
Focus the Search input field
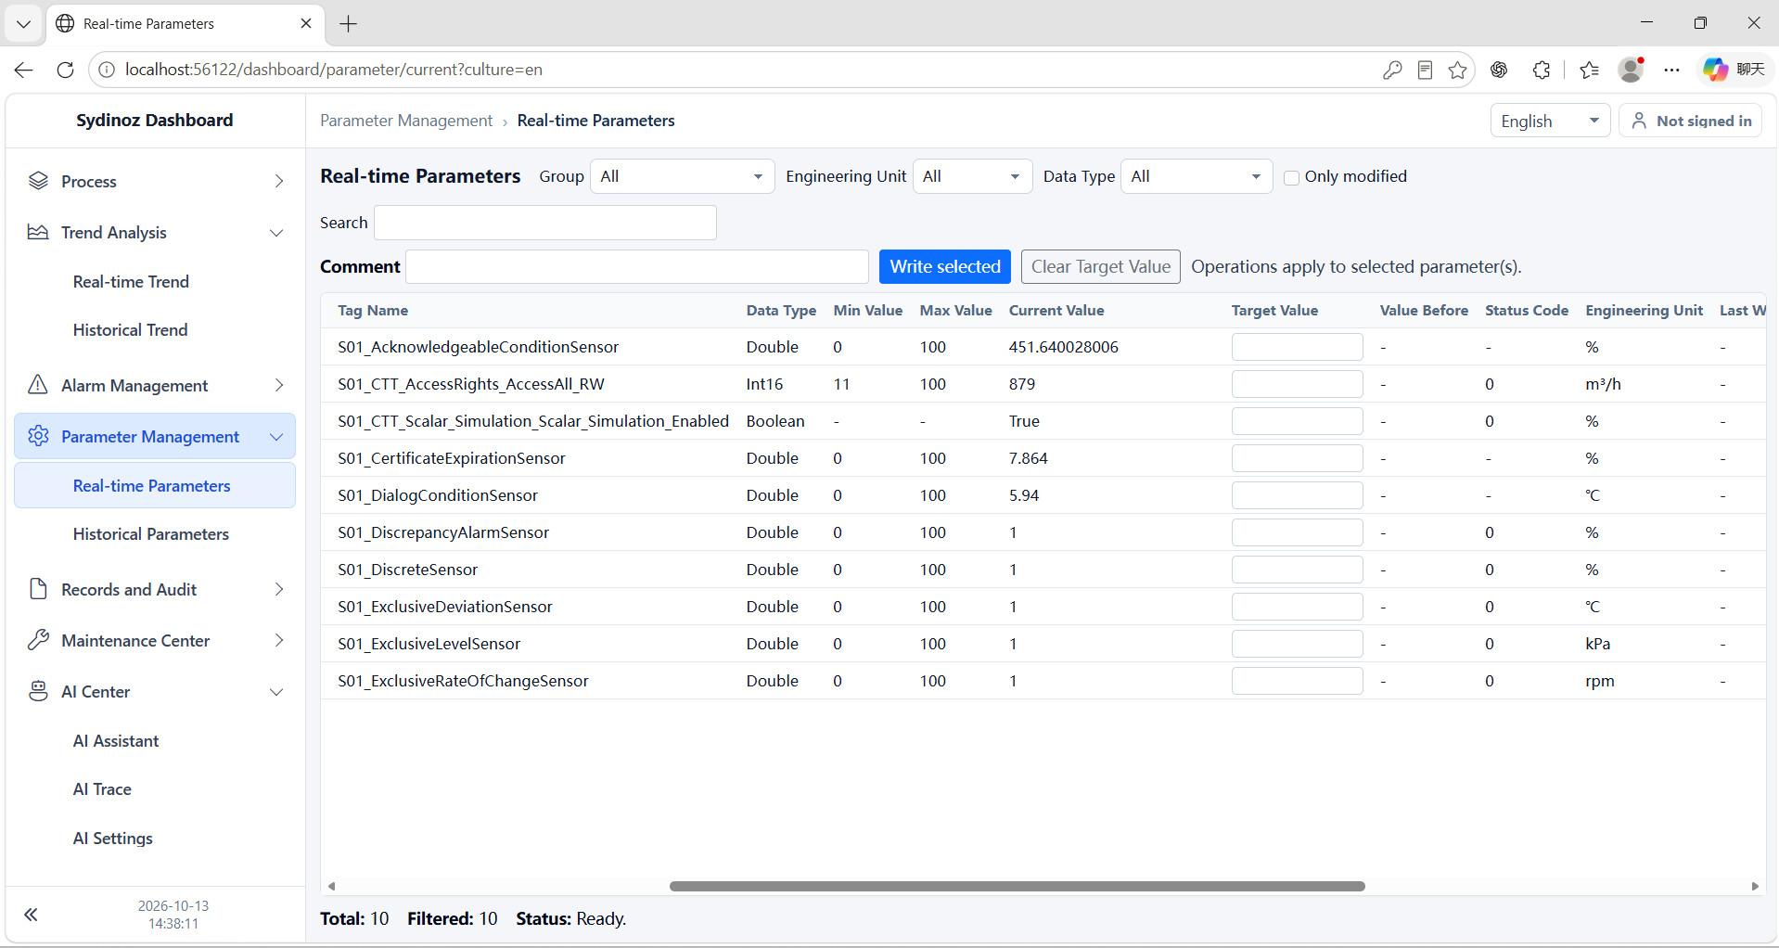pyautogui.click(x=545, y=223)
